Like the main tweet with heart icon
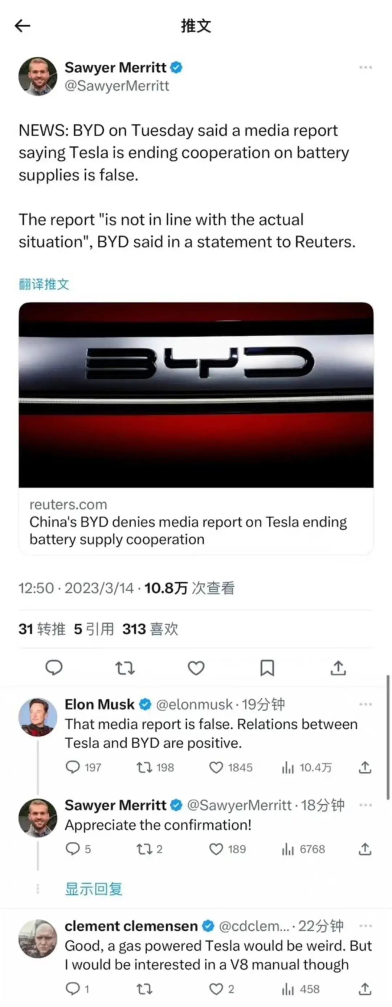This screenshot has width=392, height=1007. (x=196, y=668)
